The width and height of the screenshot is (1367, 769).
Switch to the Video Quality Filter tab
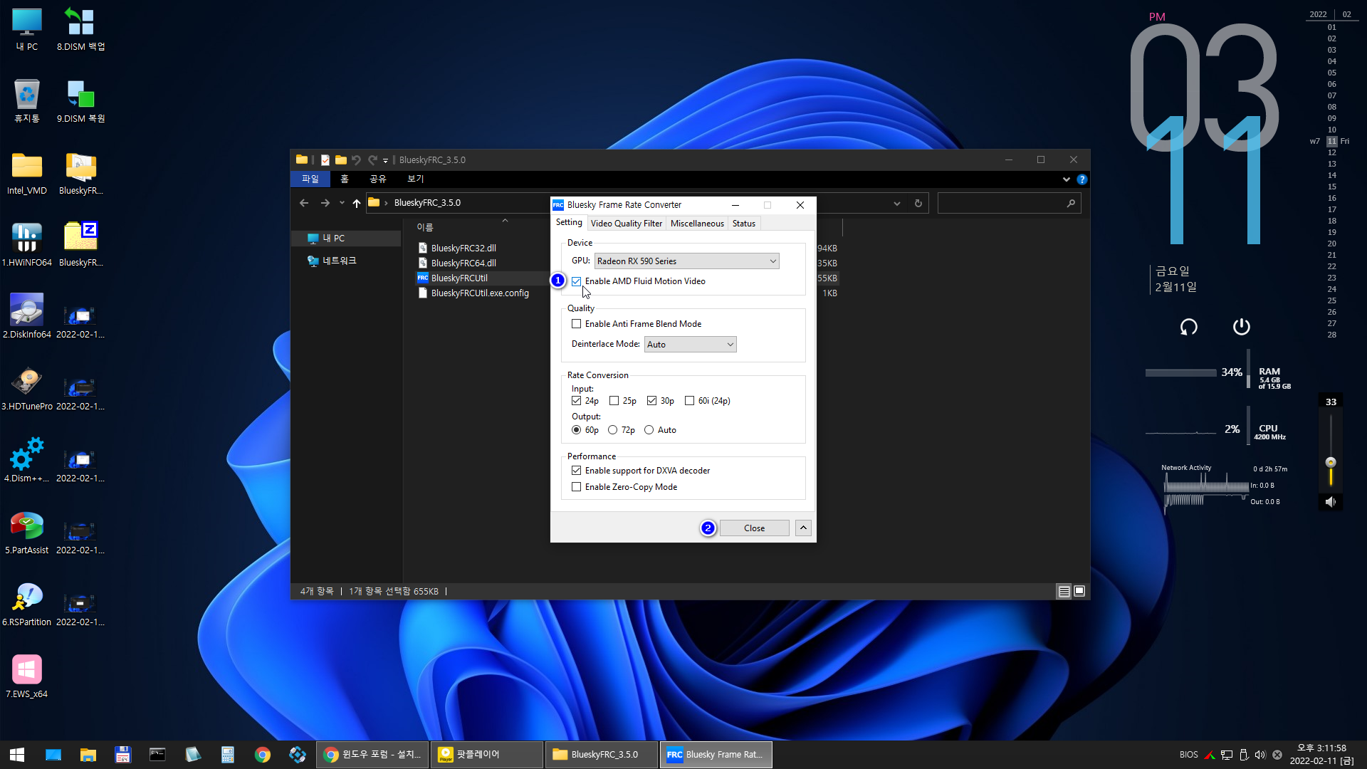coord(626,224)
